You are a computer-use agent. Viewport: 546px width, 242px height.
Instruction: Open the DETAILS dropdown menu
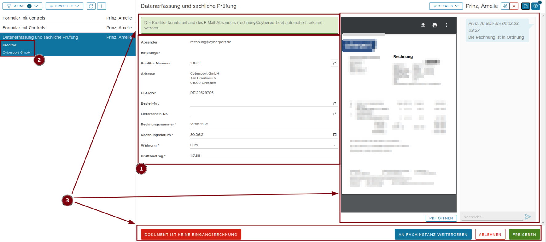point(446,6)
